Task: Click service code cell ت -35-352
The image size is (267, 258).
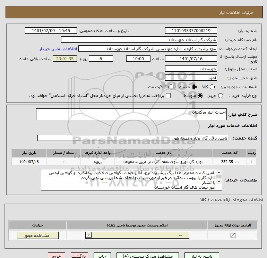Action: (230, 162)
